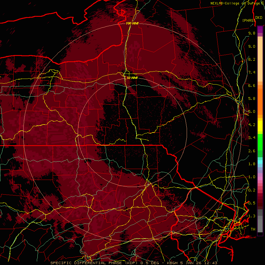Click the 12:43 timestamp in caption
The height and width of the screenshot is (265, 265).
211,263
